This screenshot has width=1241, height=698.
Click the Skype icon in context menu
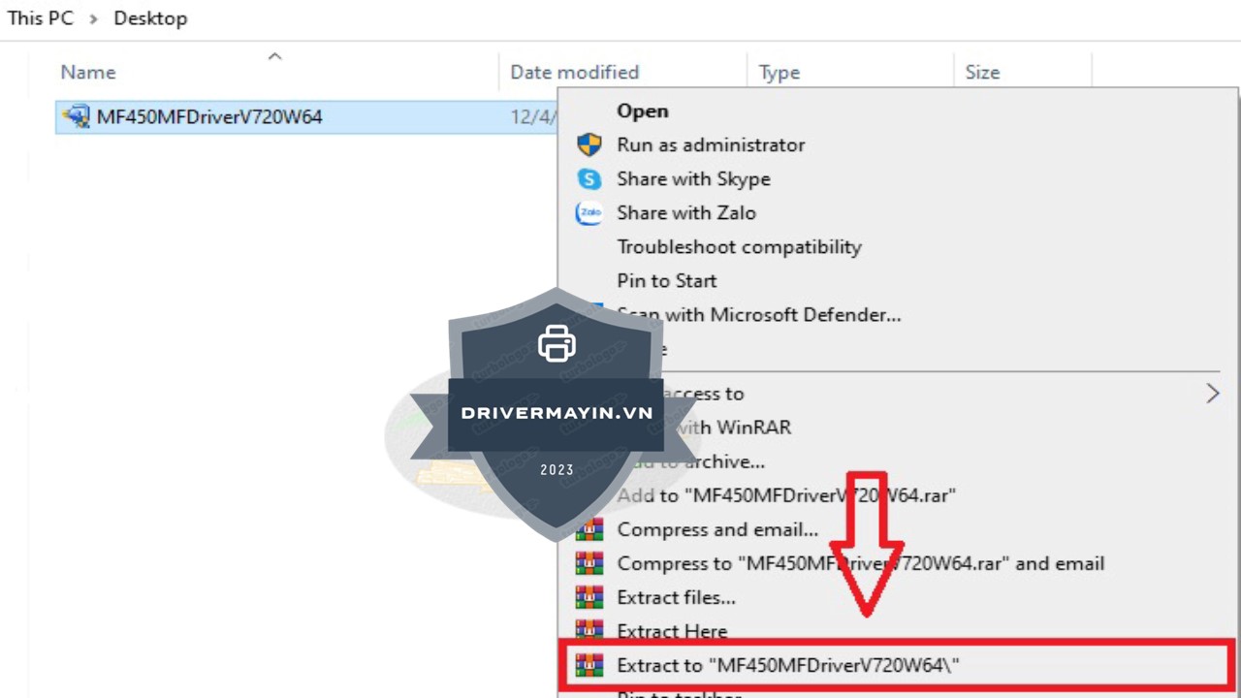tap(589, 179)
